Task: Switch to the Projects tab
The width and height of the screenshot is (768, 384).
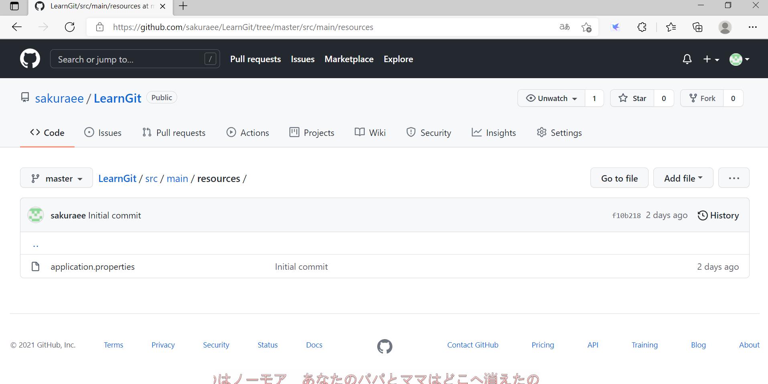Action: pyautogui.click(x=312, y=133)
